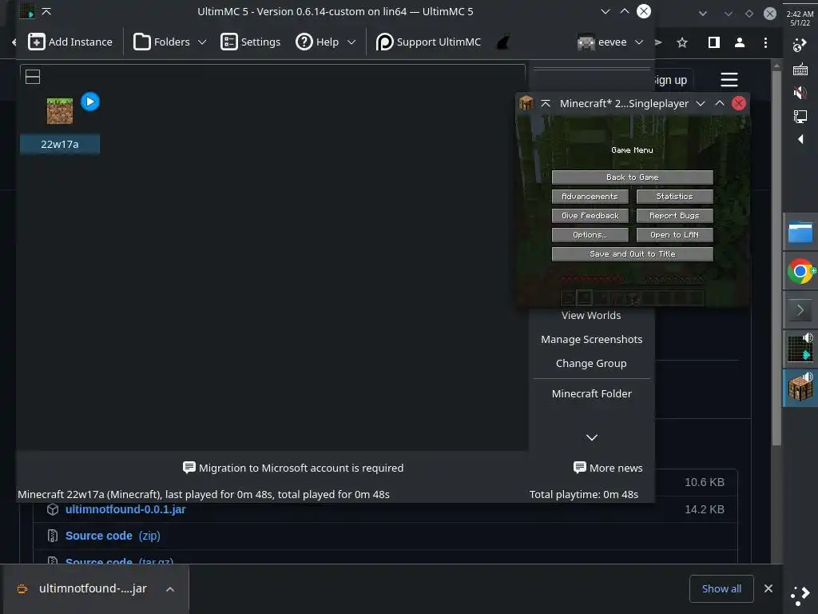Collapse system tray arrow

click(x=800, y=139)
